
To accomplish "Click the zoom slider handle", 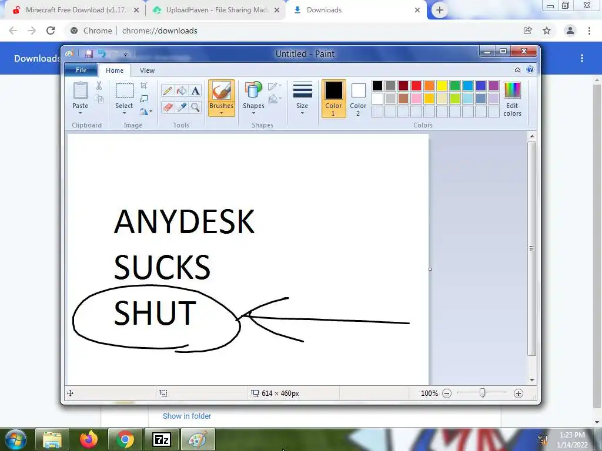I will click(x=483, y=393).
